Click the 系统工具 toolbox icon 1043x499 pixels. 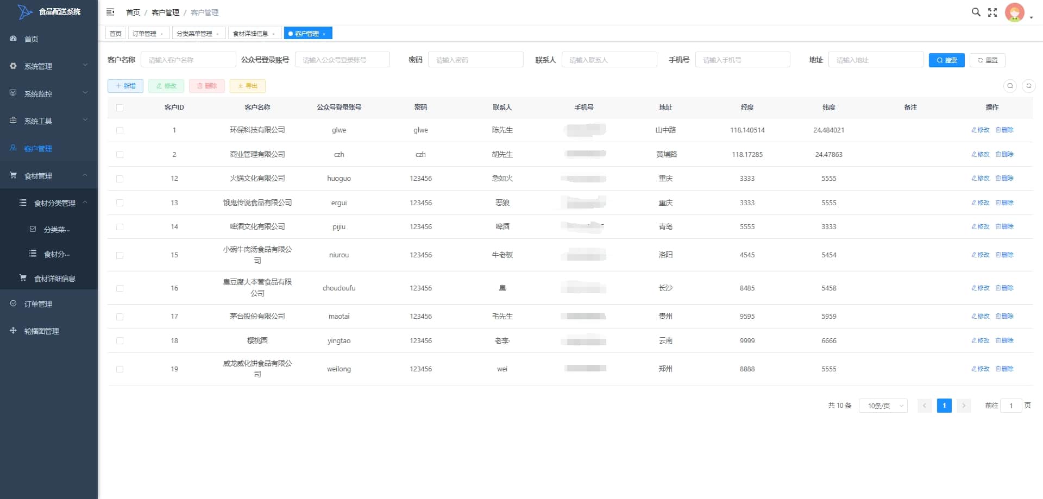[x=14, y=120]
